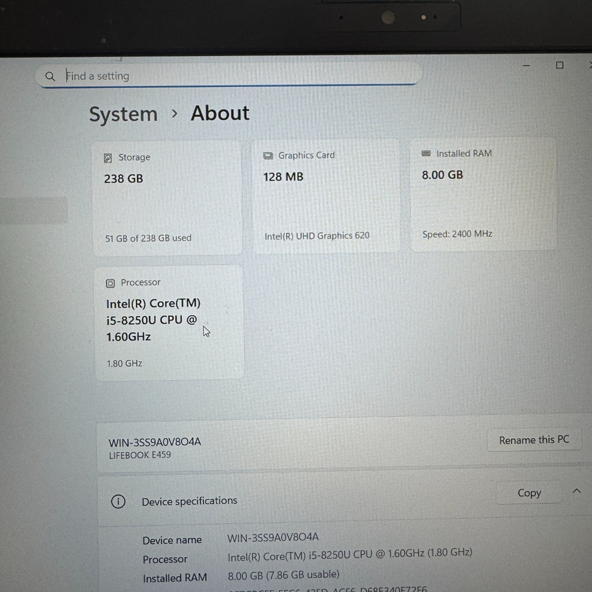The height and width of the screenshot is (592, 592).
Task: Click the Graphics Card monitor icon
Action: pos(268,156)
